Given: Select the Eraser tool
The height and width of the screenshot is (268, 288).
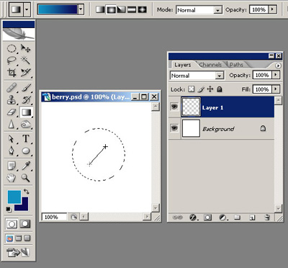Looking at the screenshot, I should tap(12, 112).
